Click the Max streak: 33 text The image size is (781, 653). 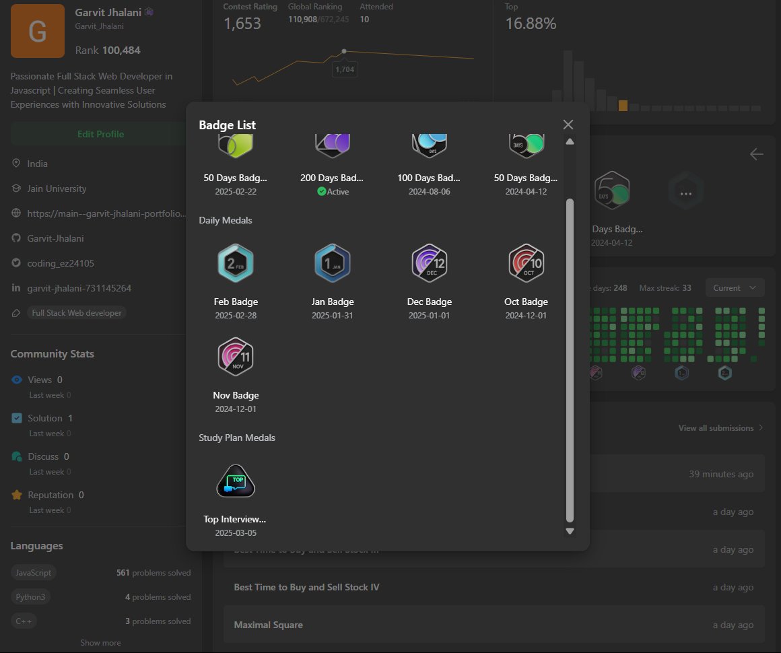tap(665, 288)
